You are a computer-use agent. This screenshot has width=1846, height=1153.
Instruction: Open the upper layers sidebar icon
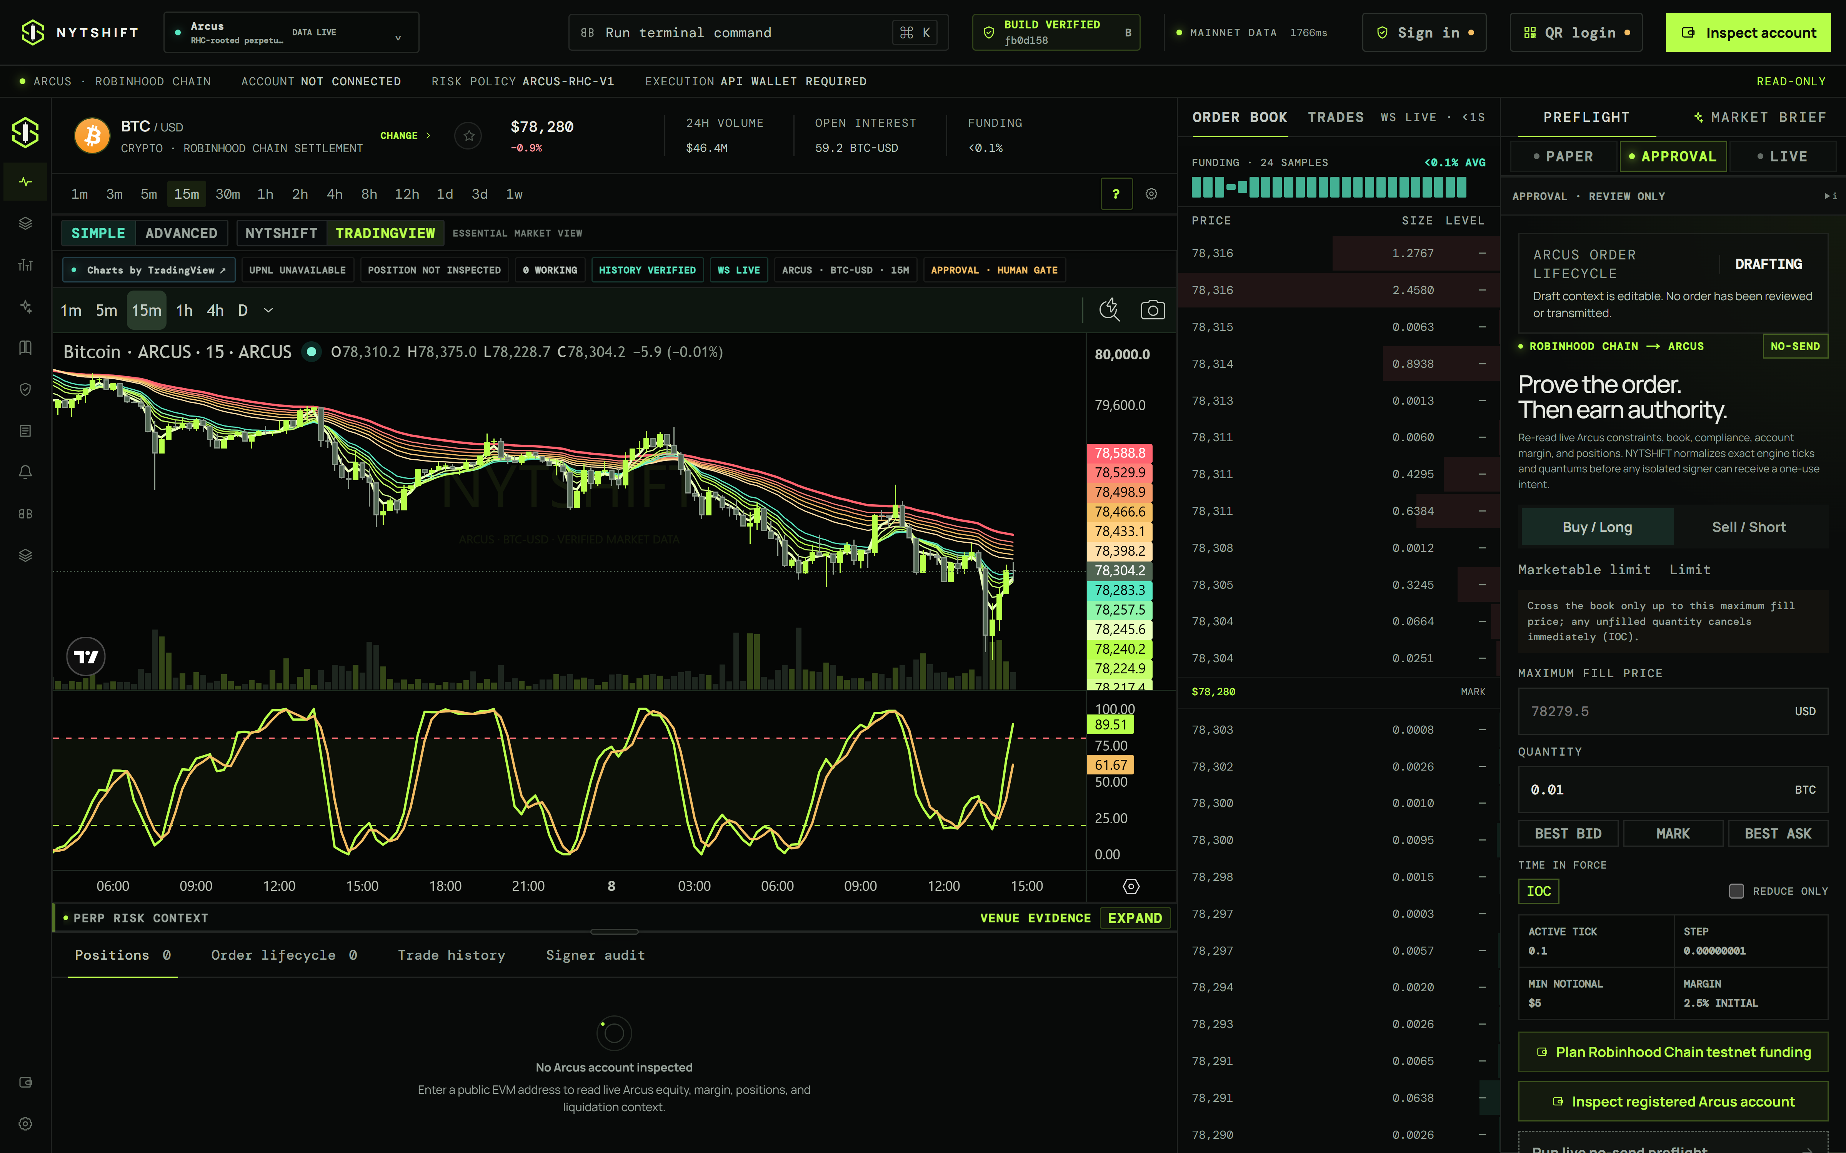25,223
